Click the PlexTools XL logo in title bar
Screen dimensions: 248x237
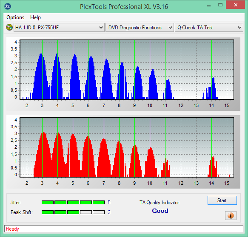(8, 6)
